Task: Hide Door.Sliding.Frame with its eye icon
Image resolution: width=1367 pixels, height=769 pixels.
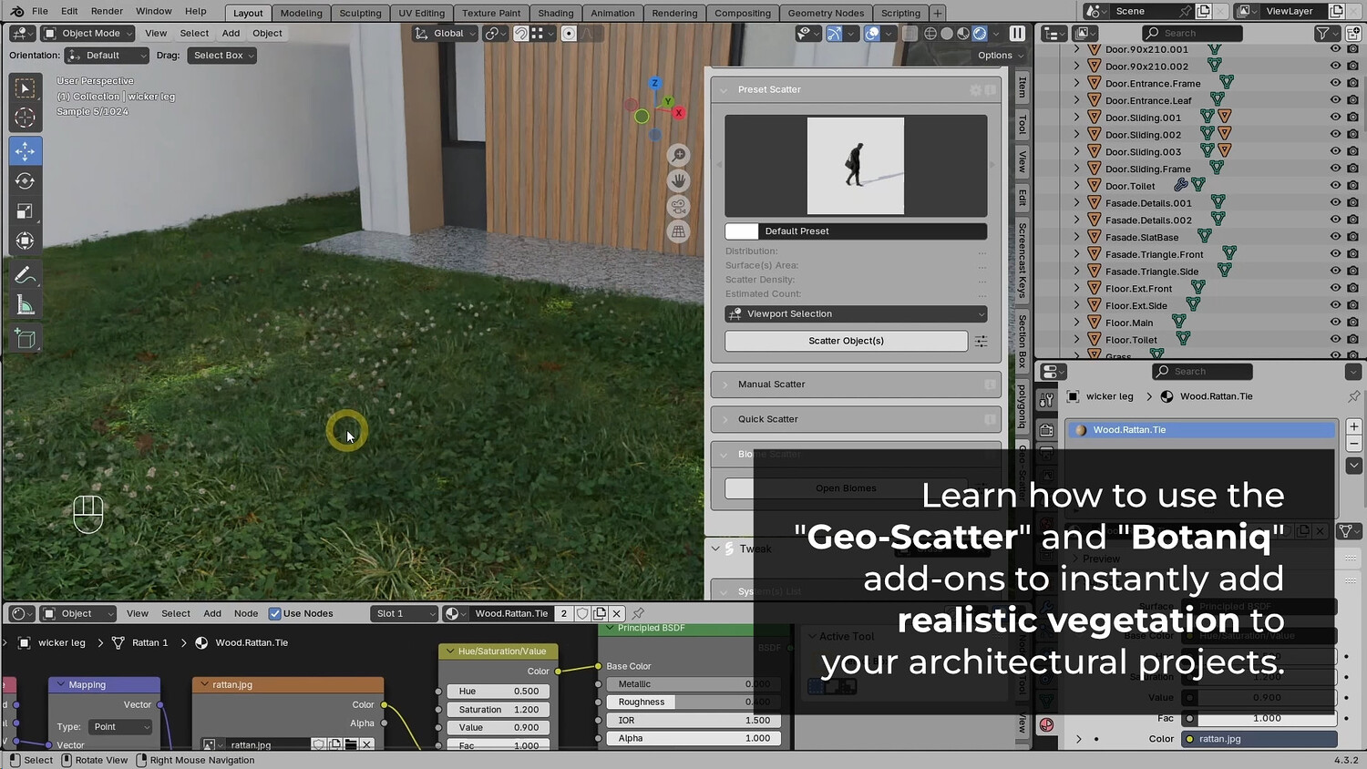Action: click(1335, 169)
